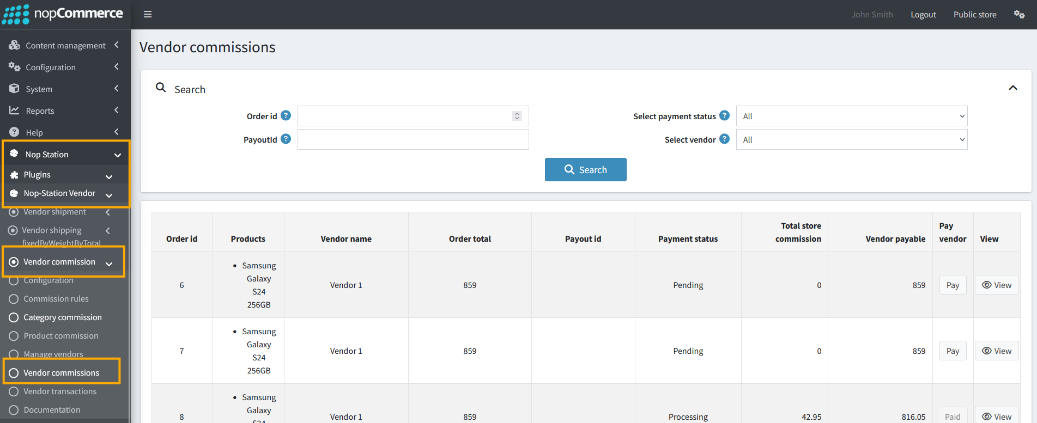Click the Help question mark icon

[14, 132]
